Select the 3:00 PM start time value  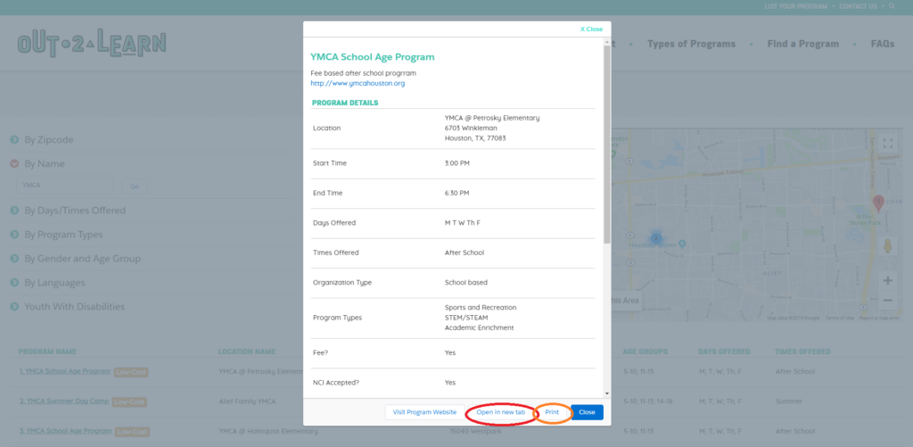click(457, 163)
